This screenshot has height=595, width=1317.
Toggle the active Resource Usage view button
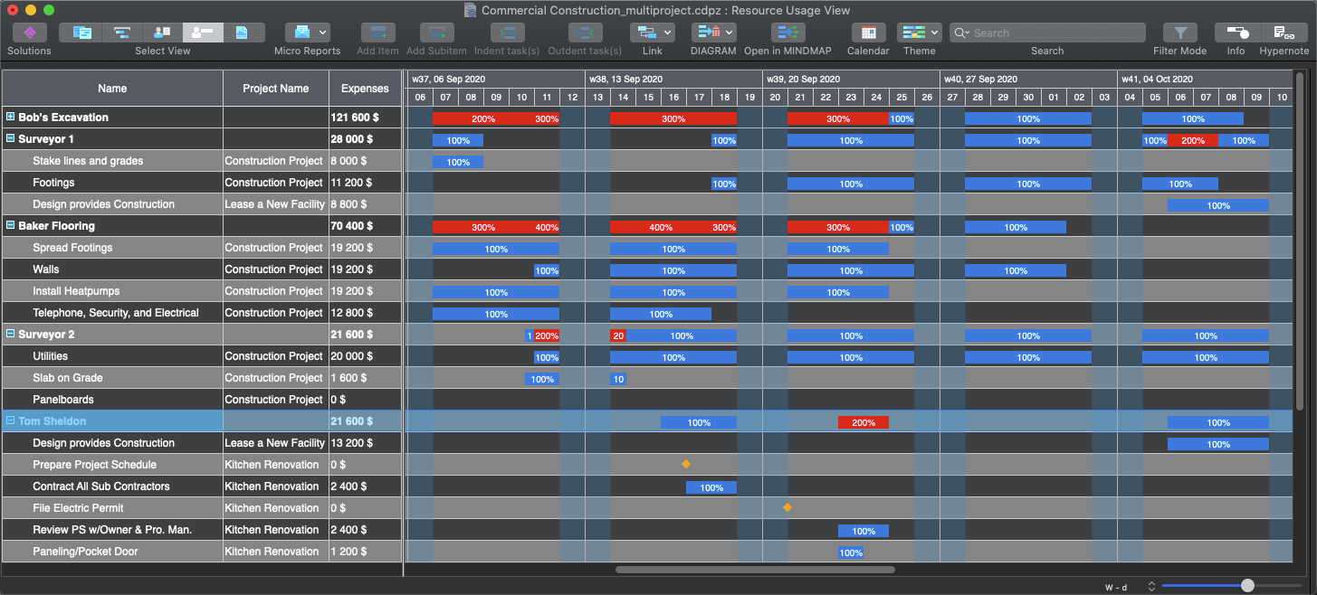(203, 33)
